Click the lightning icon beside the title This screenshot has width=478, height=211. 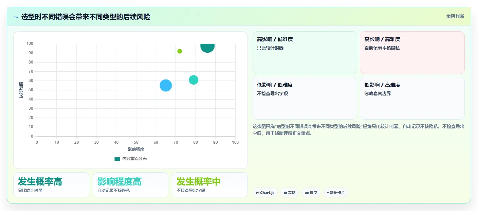click(x=16, y=17)
